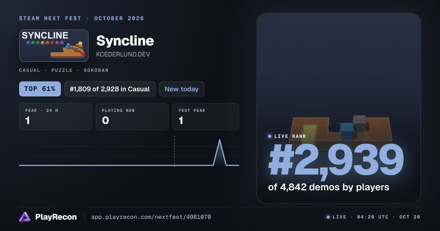Click the Syncline game title
Image resolution: width=440 pixels, height=231 pixels.
[x=125, y=41]
